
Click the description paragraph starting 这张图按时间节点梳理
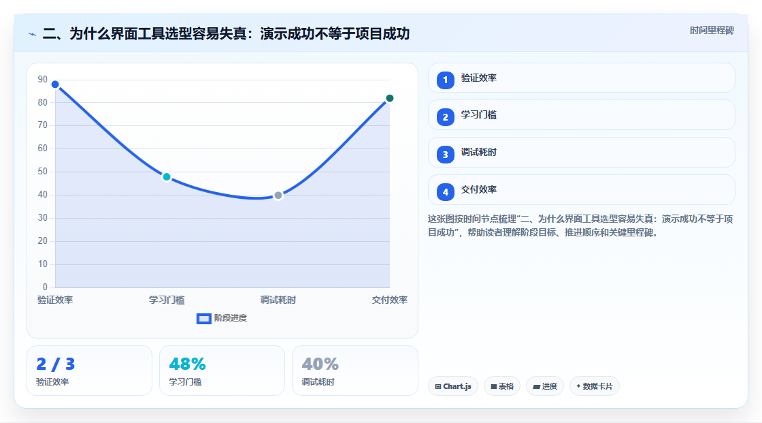pos(580,226)
